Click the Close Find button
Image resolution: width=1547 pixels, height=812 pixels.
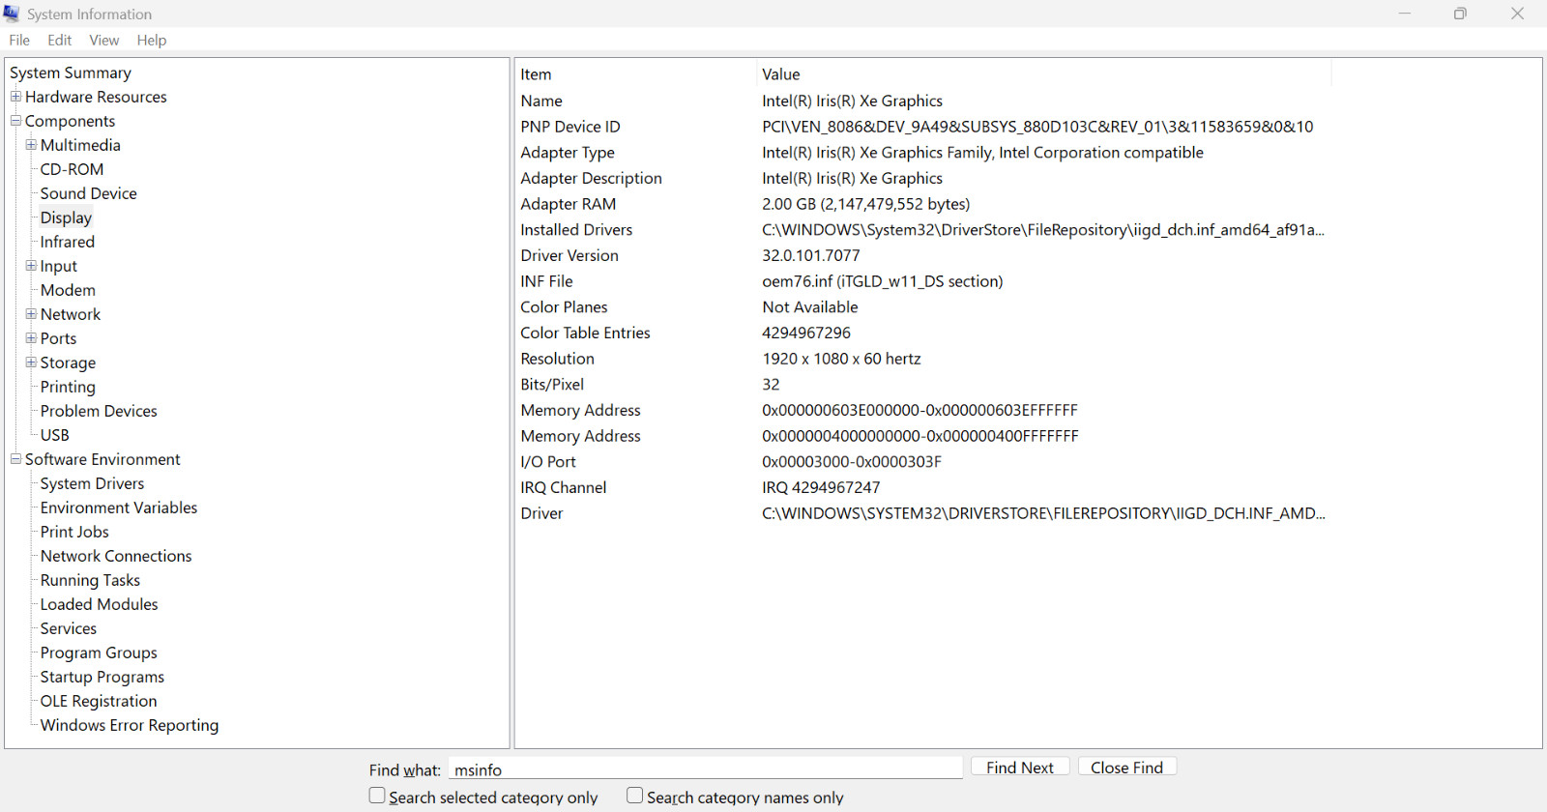tap(1127, 767)
